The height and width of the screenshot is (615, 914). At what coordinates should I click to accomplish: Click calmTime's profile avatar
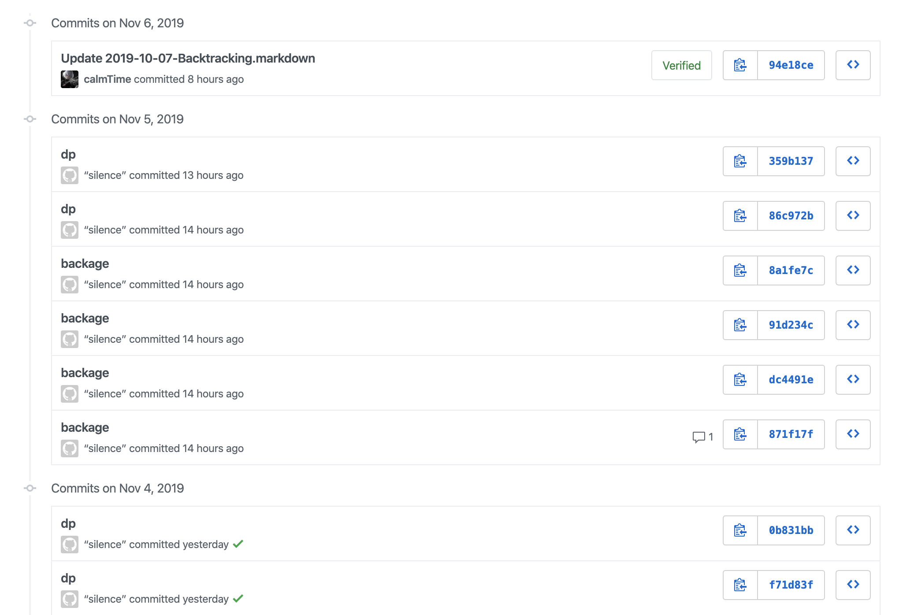pyautogui.click(x=70, y=79)
